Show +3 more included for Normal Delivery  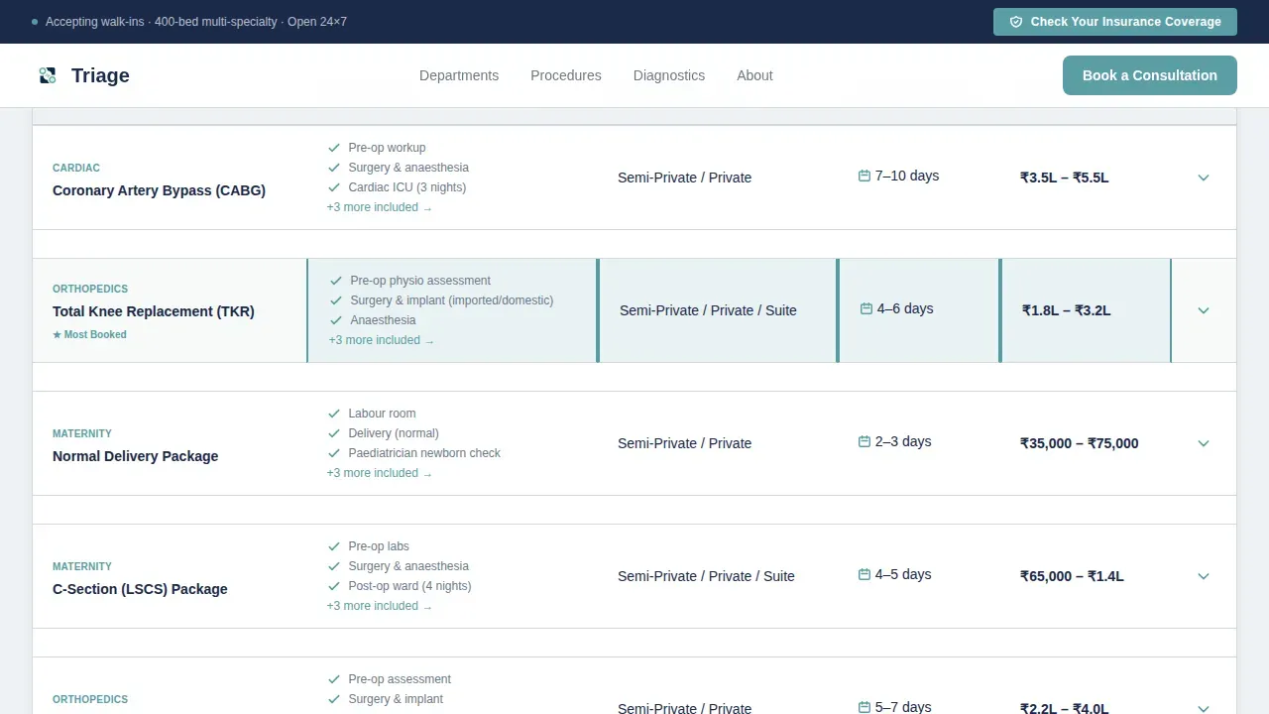(380, 473)
